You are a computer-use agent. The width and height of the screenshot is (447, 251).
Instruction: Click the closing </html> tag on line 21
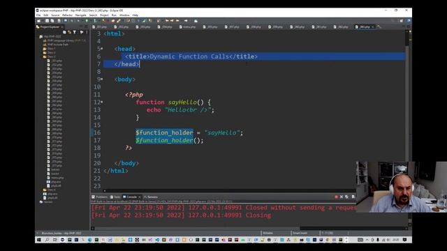(x=116, y=171)
